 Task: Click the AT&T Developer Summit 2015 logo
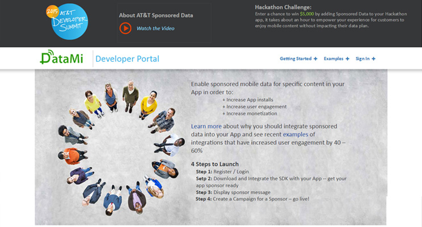[68, 21]
